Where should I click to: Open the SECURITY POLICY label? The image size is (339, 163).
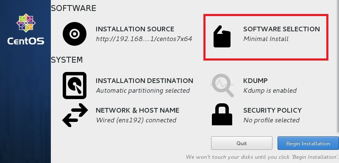tap(272, 111)
